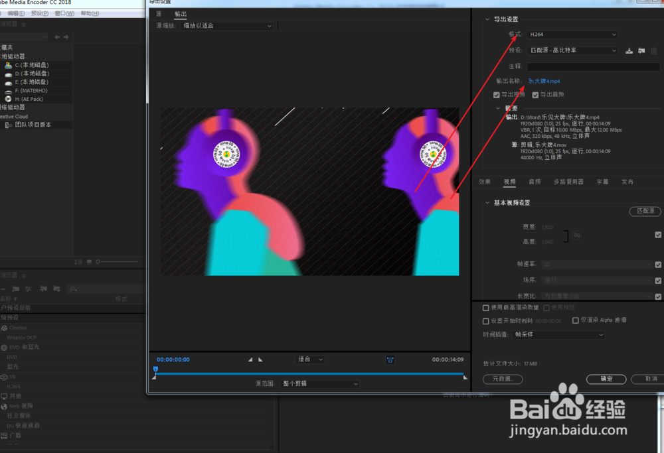The height and width of the screenshot is (453, 664).
Task: Click the Match Source button
Action: (x=645, y=211)
